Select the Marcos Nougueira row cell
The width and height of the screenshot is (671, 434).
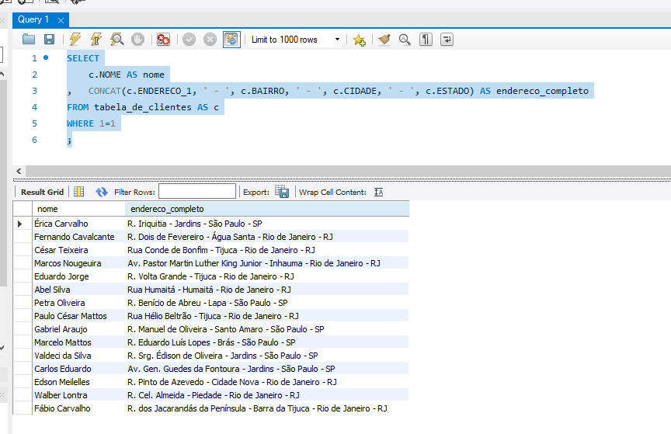(68, 263)
